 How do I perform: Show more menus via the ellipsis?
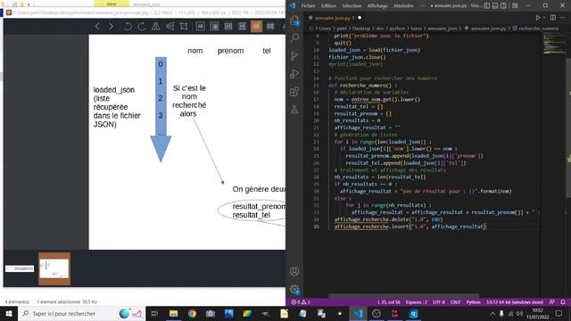tap(423, 5)
